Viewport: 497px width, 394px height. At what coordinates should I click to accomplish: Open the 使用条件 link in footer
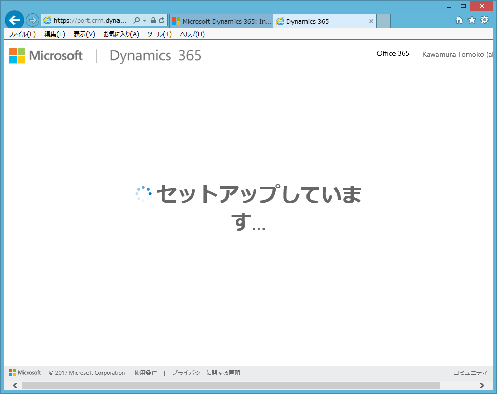145,373
